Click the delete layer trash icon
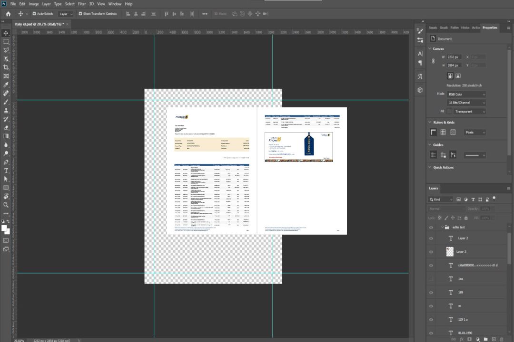Screen dimensions: 514x342 pyautogui.click(x=502, y=339)
